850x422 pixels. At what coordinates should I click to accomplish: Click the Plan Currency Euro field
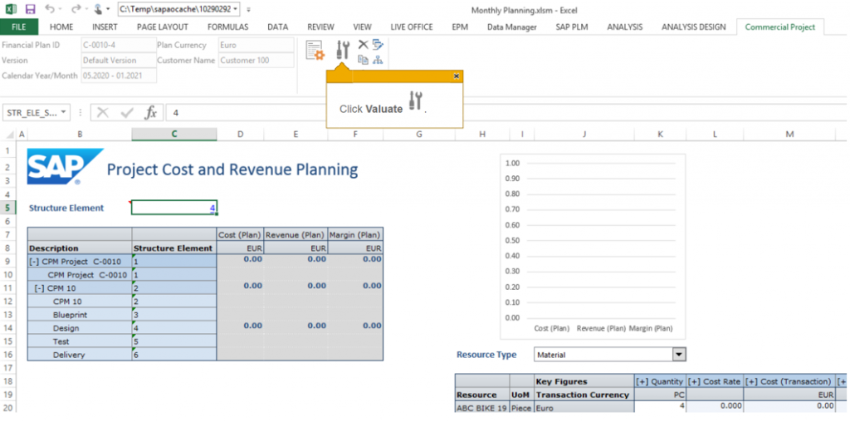[256, 45]
